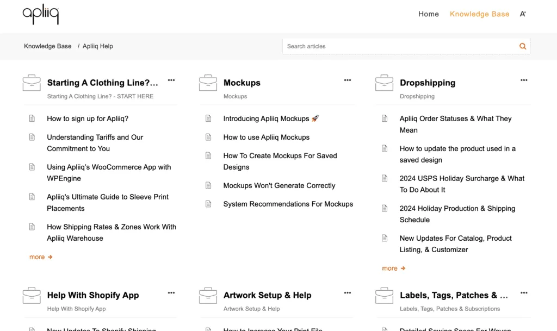Click the Starting A Clothing Line briefcase icon

(32, 83)
